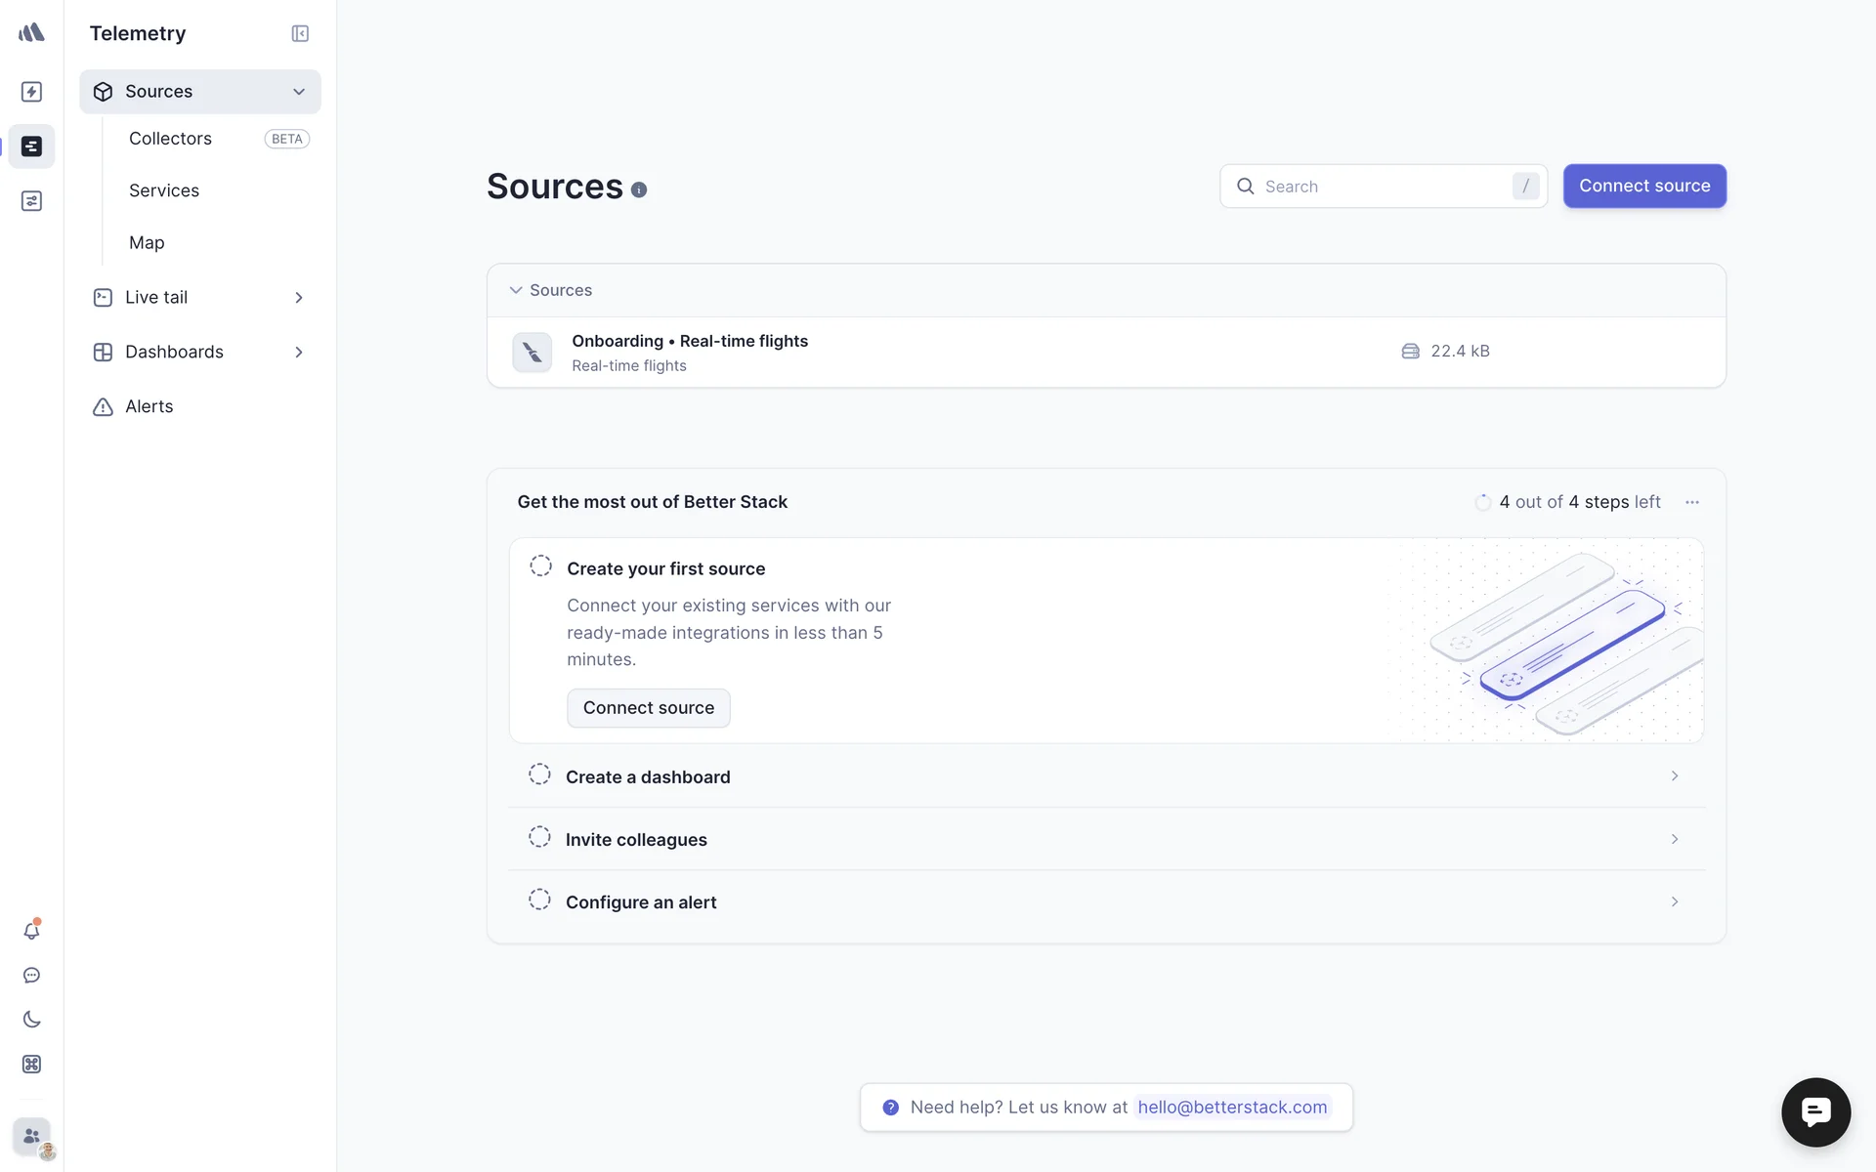Open the notifications bell icon
The image size is (1876, 1172).
pyautogui.click(x=31, y=931)
